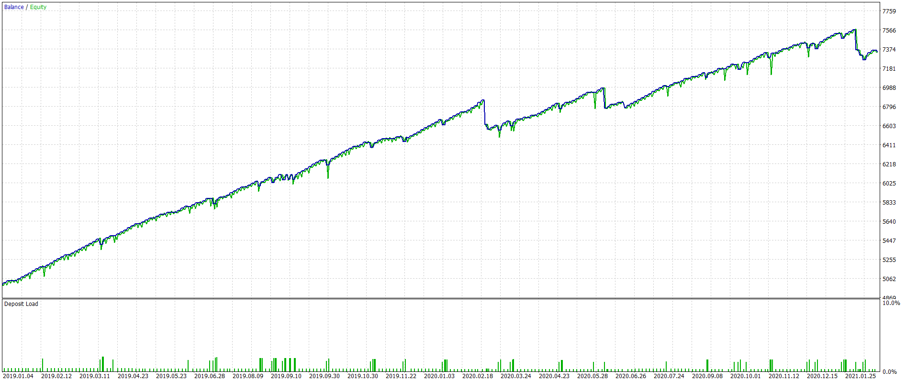Click the 5062 scale value

pyautogui.click(x=889, y=279)
